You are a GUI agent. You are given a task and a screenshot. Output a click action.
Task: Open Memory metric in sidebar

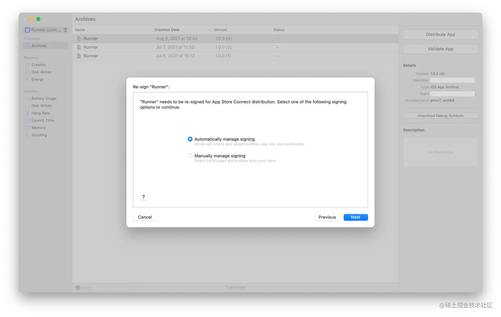tap(38, 128)
